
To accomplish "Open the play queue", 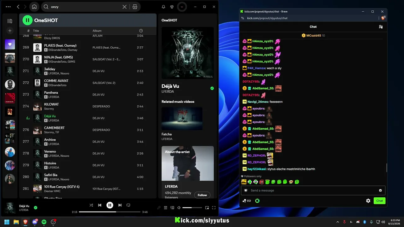I will 166,208.
